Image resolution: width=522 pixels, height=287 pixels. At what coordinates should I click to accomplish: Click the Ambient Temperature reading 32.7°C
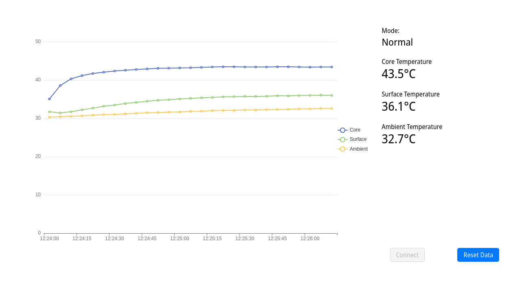click(398, 139)
